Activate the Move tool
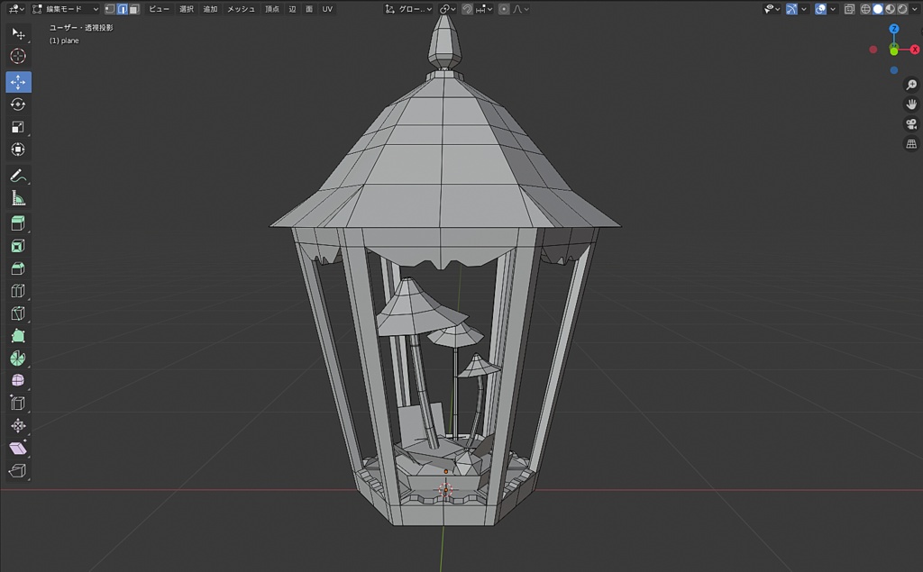Screen dimensions: 923x572 point(18,82)
